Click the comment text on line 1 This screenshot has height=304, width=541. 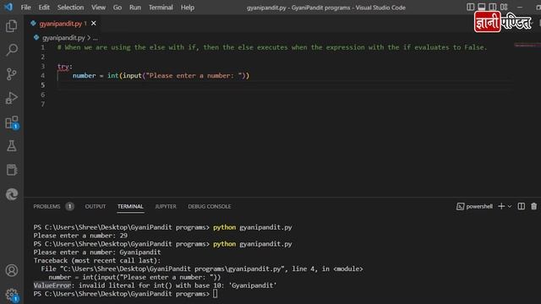tap(272, 47)
